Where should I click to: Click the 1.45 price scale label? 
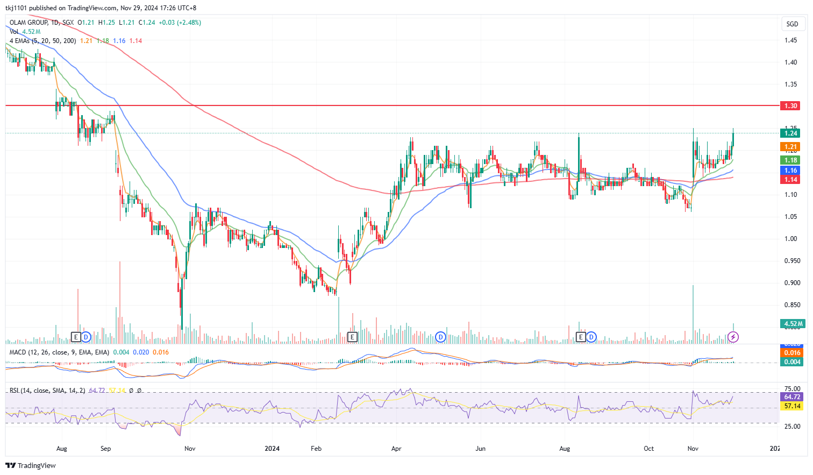coord(790,40)
